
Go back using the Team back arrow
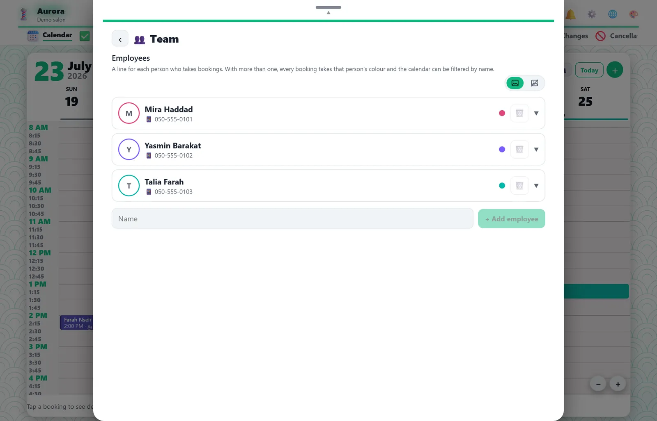pos(120,39)
